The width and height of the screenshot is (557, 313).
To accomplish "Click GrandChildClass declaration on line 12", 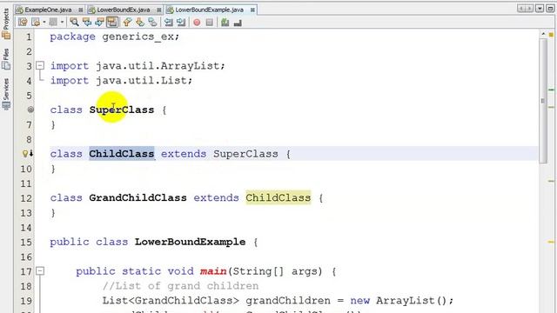I will click(x=138, y=197).
